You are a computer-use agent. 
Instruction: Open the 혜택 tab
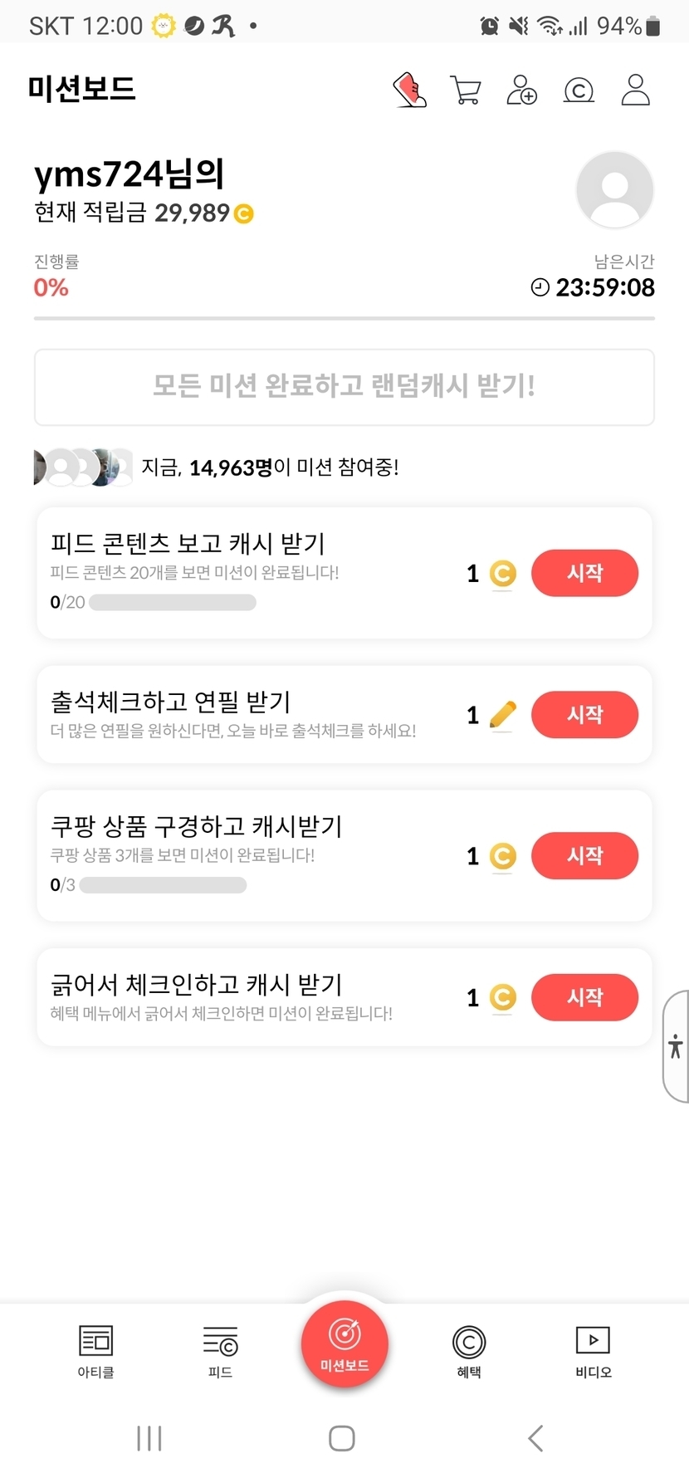[469, 1350]
